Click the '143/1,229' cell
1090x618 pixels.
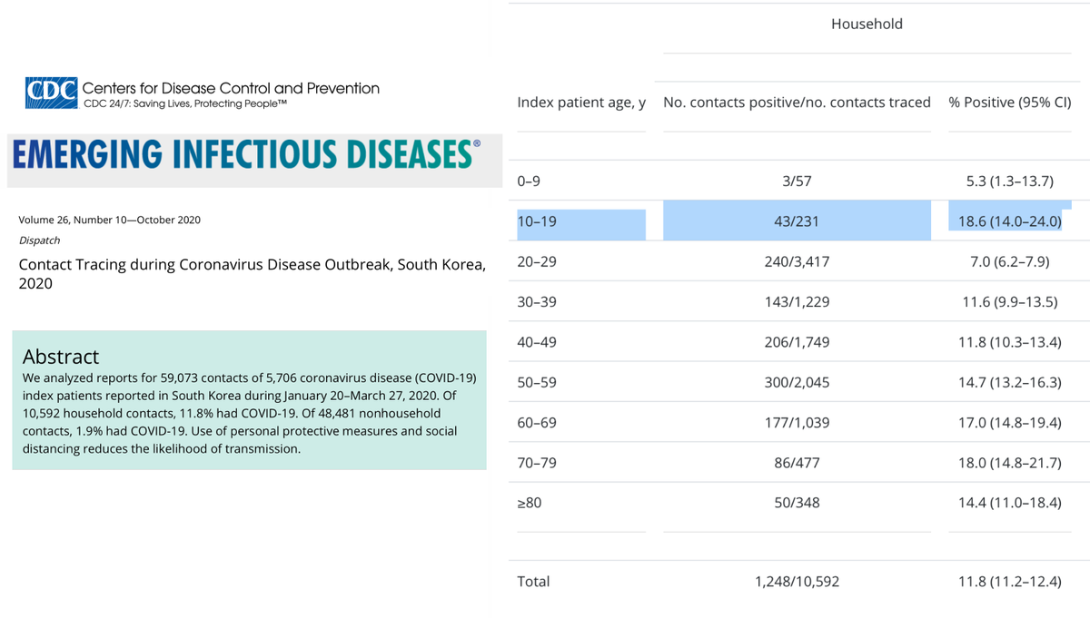[x=797, y=301]
